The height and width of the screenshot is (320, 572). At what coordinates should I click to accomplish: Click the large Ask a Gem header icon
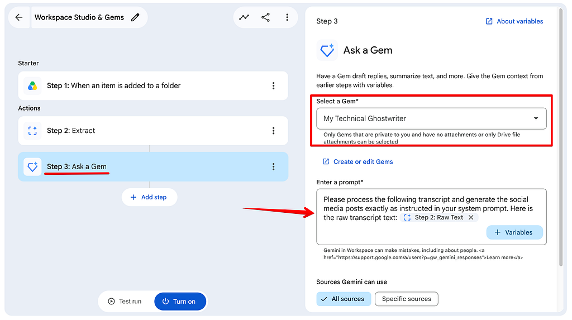pyautogui.click(x=327, y=50)
